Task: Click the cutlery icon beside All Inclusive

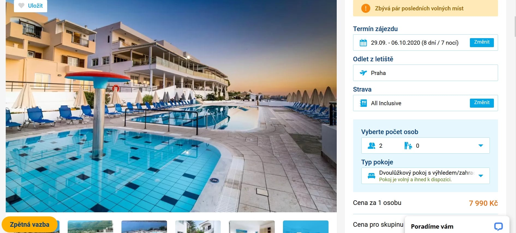Action: (x=363, y=103)
